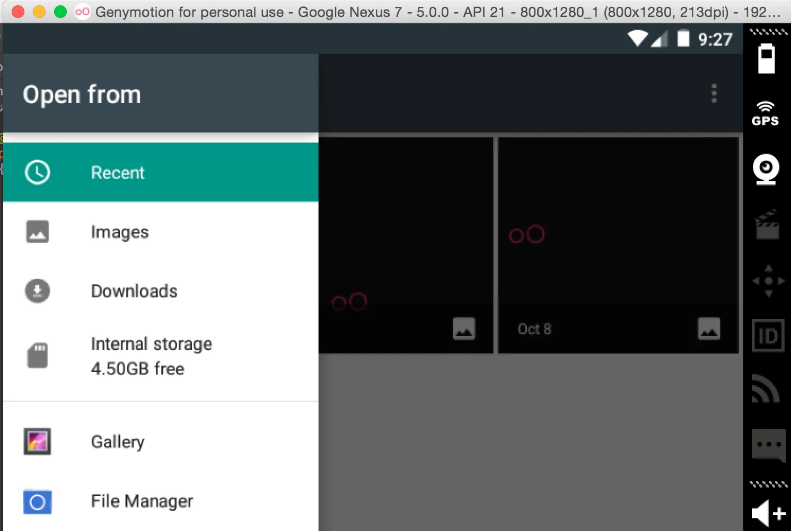The image size is (791, 531).
Task: Open Genymotion SMS message widget
Action: [x=769, y=446]
